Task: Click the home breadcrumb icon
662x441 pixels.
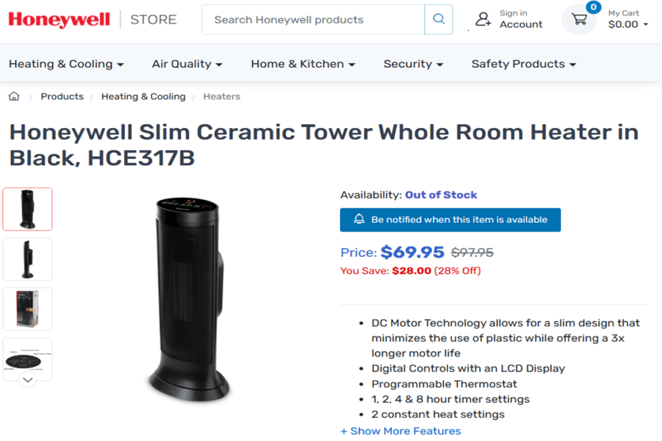Action: (x=14, y=96)
